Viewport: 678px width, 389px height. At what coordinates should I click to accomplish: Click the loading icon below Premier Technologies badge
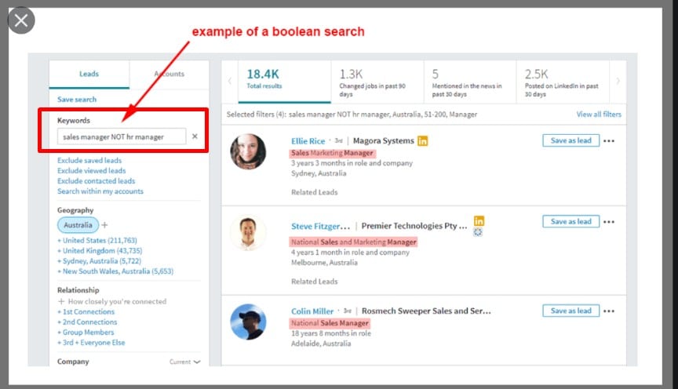pyautogui.click(x=478, y=232)
